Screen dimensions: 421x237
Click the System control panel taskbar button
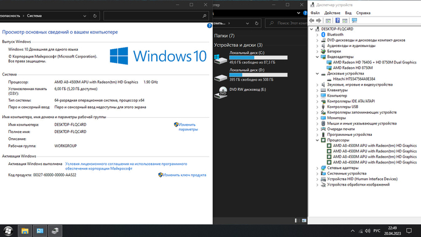click(x=40, y=231)
